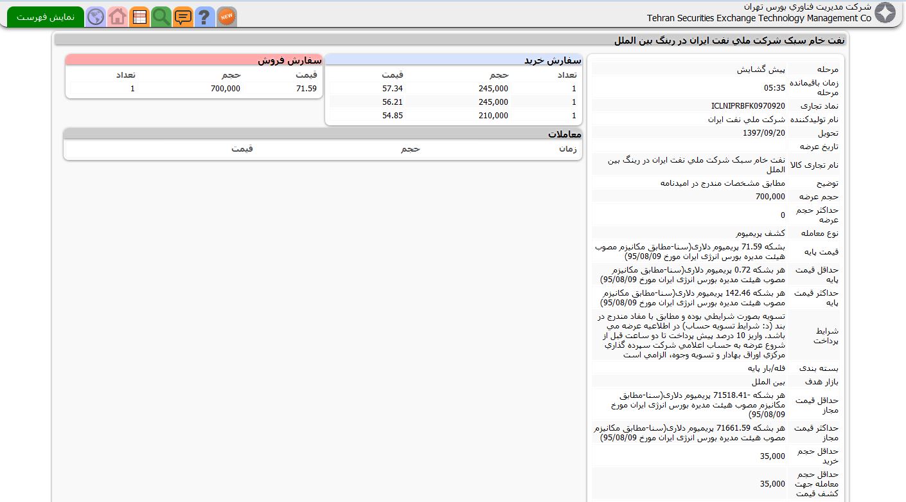Go to the home page icon

click(118, 17)
